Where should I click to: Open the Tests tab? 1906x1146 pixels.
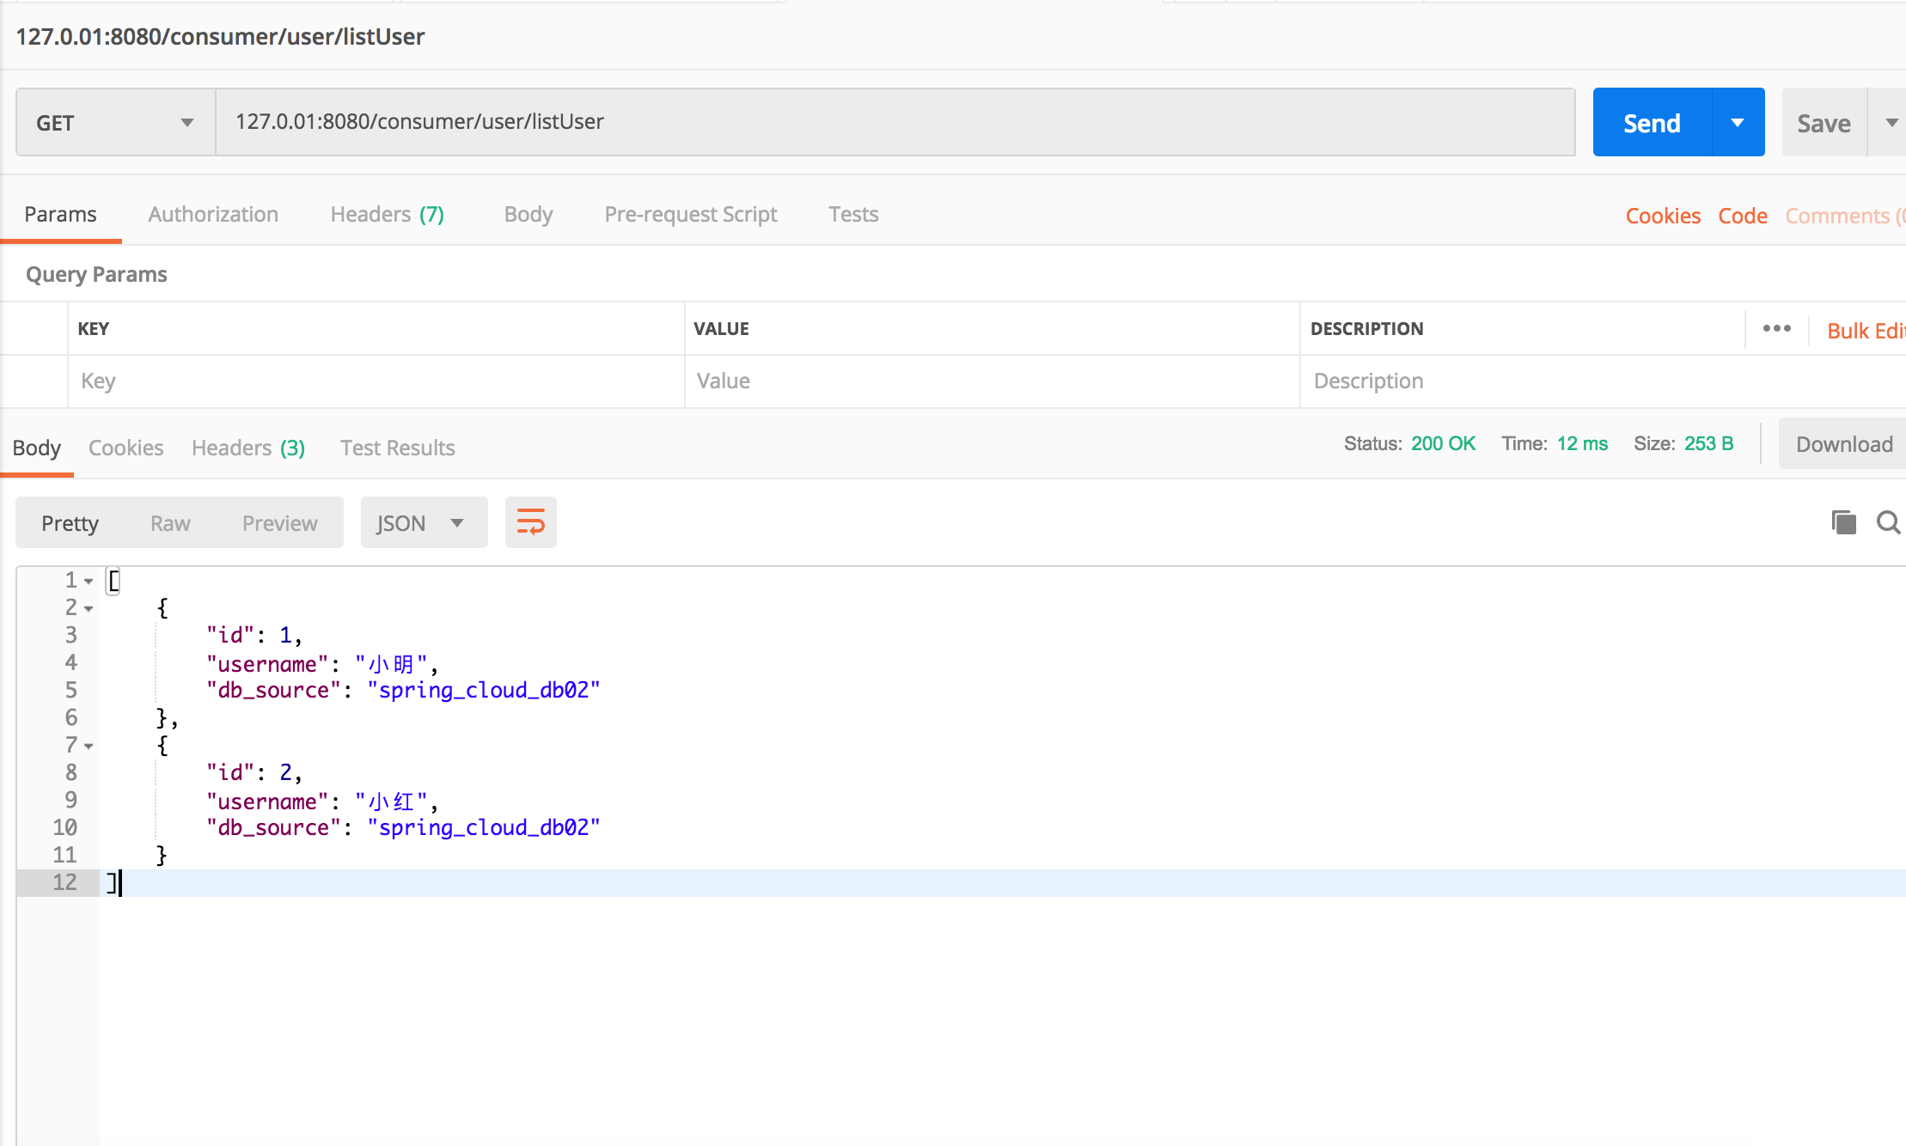[x=853, y=214]
